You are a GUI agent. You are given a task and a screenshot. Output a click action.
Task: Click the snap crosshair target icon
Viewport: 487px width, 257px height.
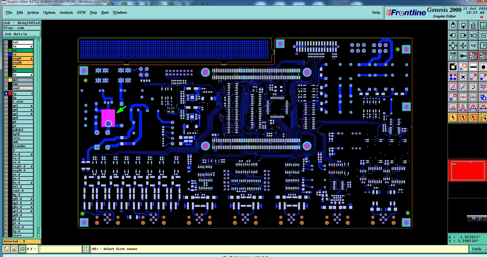click(463, 56)
